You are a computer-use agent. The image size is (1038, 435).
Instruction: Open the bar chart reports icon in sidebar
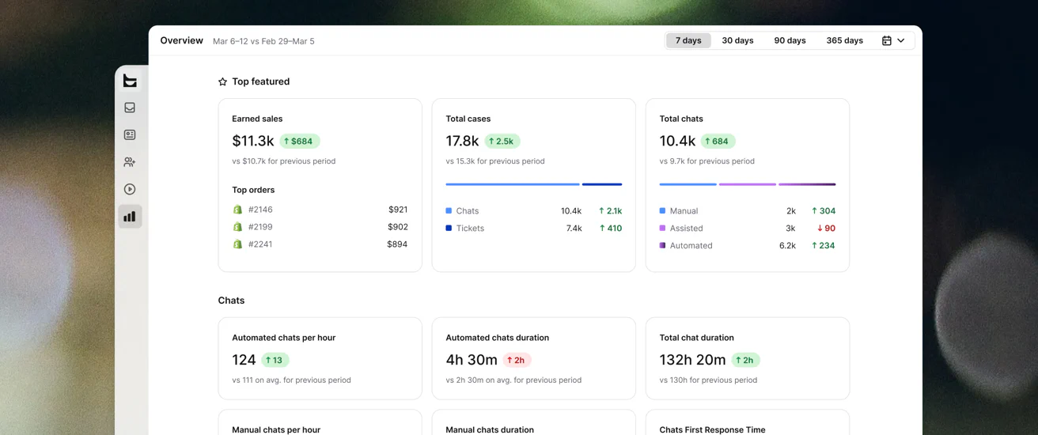point(130,216)
